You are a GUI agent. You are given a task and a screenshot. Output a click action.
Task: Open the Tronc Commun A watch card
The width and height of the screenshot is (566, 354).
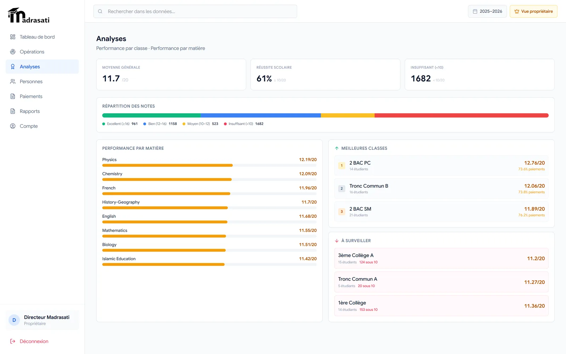pos(441,282)
